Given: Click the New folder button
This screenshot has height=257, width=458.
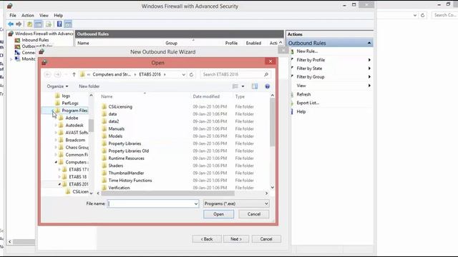Looking at the screenshot, I should point(89,86).
